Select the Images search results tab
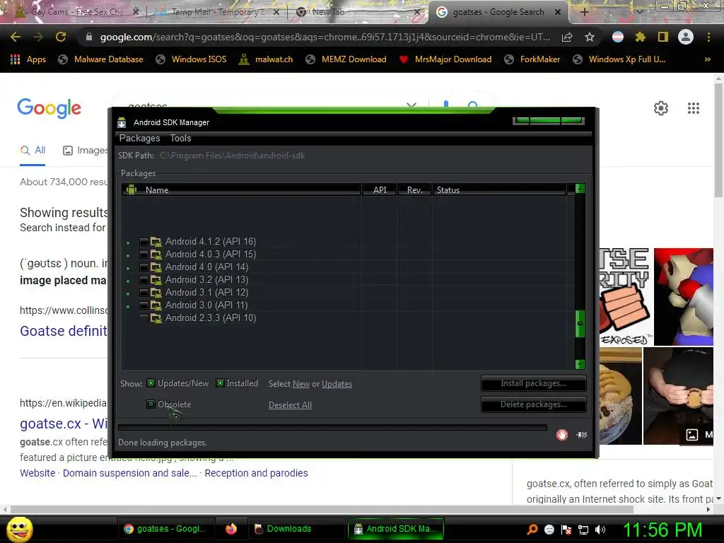Image resolution: width=724 pixels, height=543 pixels. 86,150
